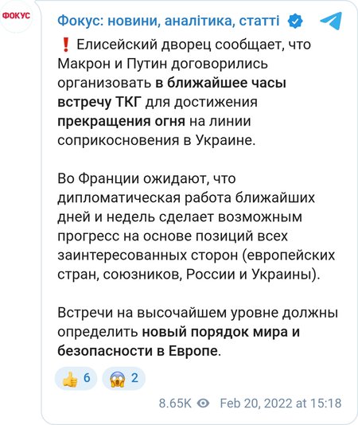
Task: Click the number 6 in thumbs up reaction
Action: tap(87, 378)
